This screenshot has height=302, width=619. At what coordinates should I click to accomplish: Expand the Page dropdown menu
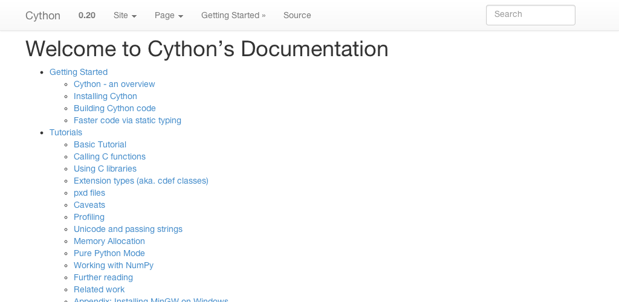pos(169,15)
